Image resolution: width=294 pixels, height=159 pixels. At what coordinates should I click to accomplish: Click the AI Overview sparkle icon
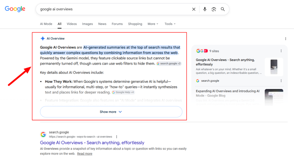pyautogui.click(x=42, y=38)
